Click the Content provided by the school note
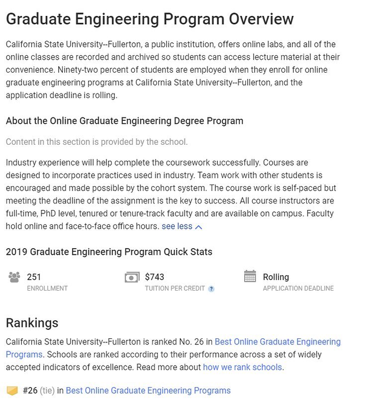The image size is (378, 403). coord(96,142)
